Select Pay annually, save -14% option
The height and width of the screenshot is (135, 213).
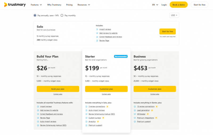[35, 15]
